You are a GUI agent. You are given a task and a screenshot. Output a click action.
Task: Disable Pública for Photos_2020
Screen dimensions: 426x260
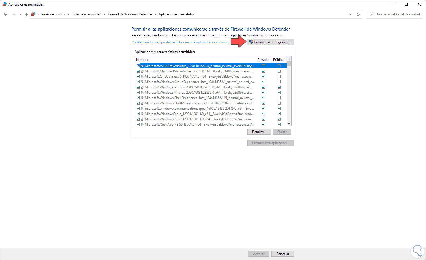[x=279, y=93]
